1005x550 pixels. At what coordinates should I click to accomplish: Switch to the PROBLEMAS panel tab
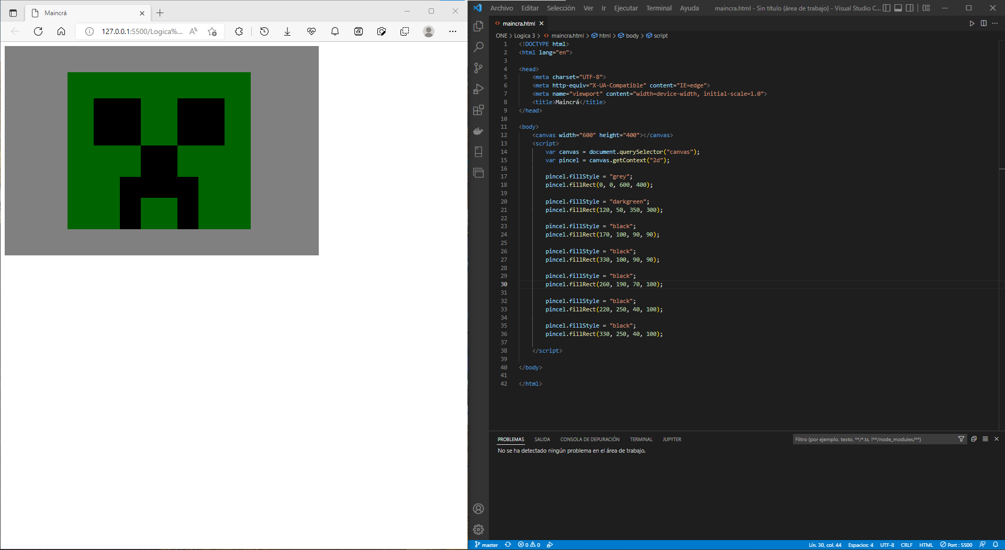point(511,440)
